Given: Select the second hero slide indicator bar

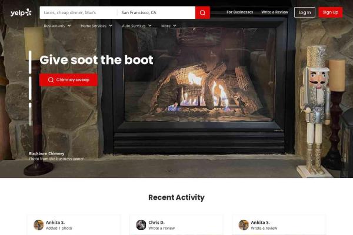Looking at the screenshot, I should point(30,88).
